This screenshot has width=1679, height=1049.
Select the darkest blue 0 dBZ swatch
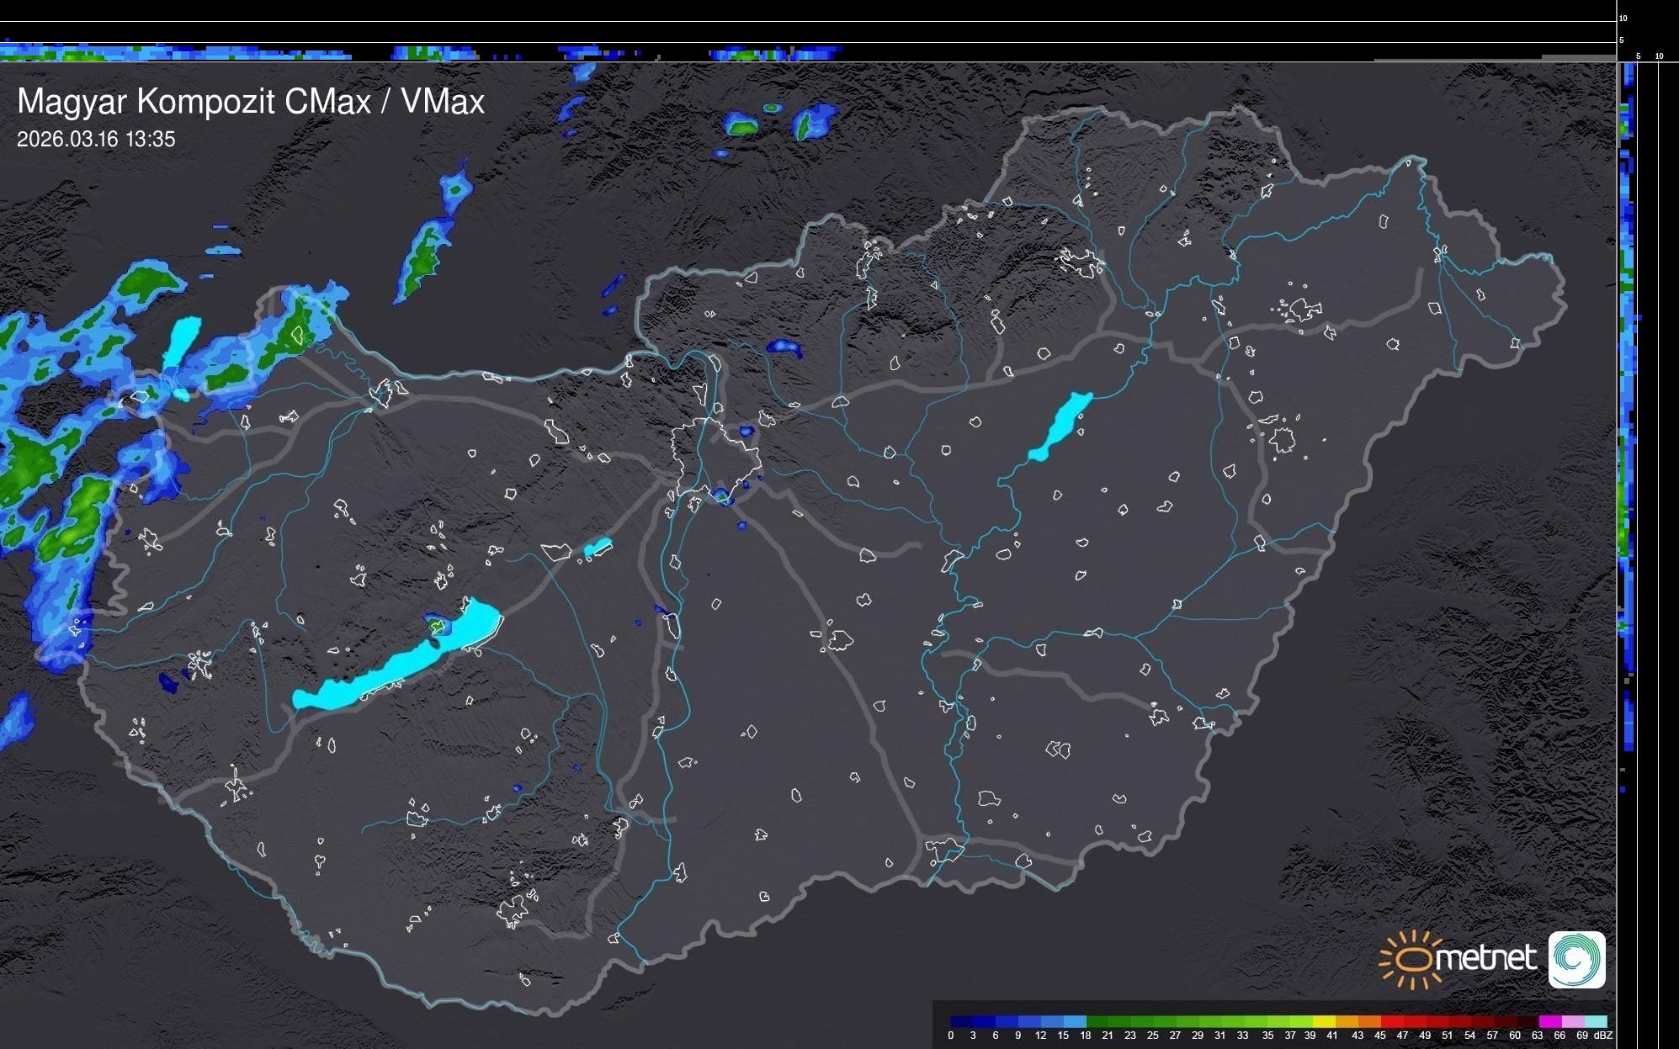click(x=962, y=1021)
